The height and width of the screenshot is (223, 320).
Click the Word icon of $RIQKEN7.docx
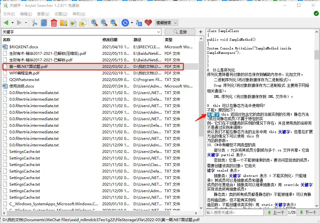tap(5, 47)
